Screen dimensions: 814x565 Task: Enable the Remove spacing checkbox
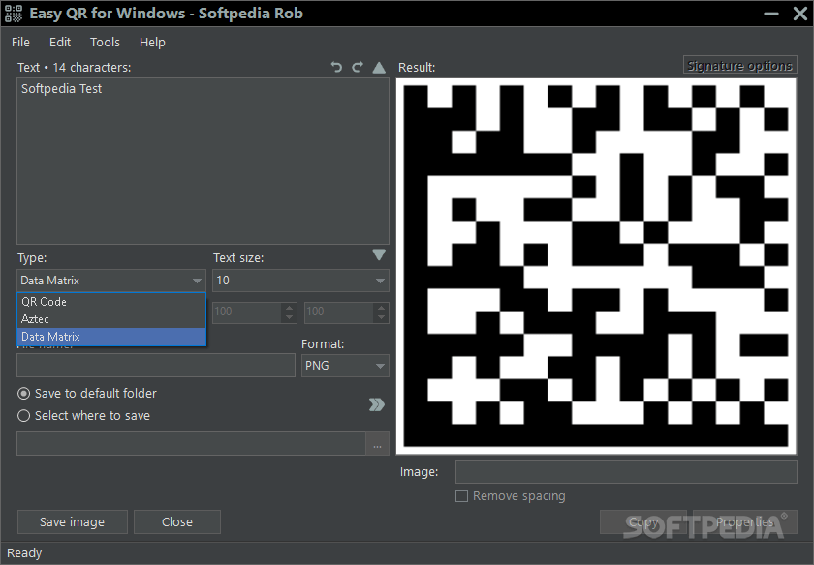click(461, 496)
